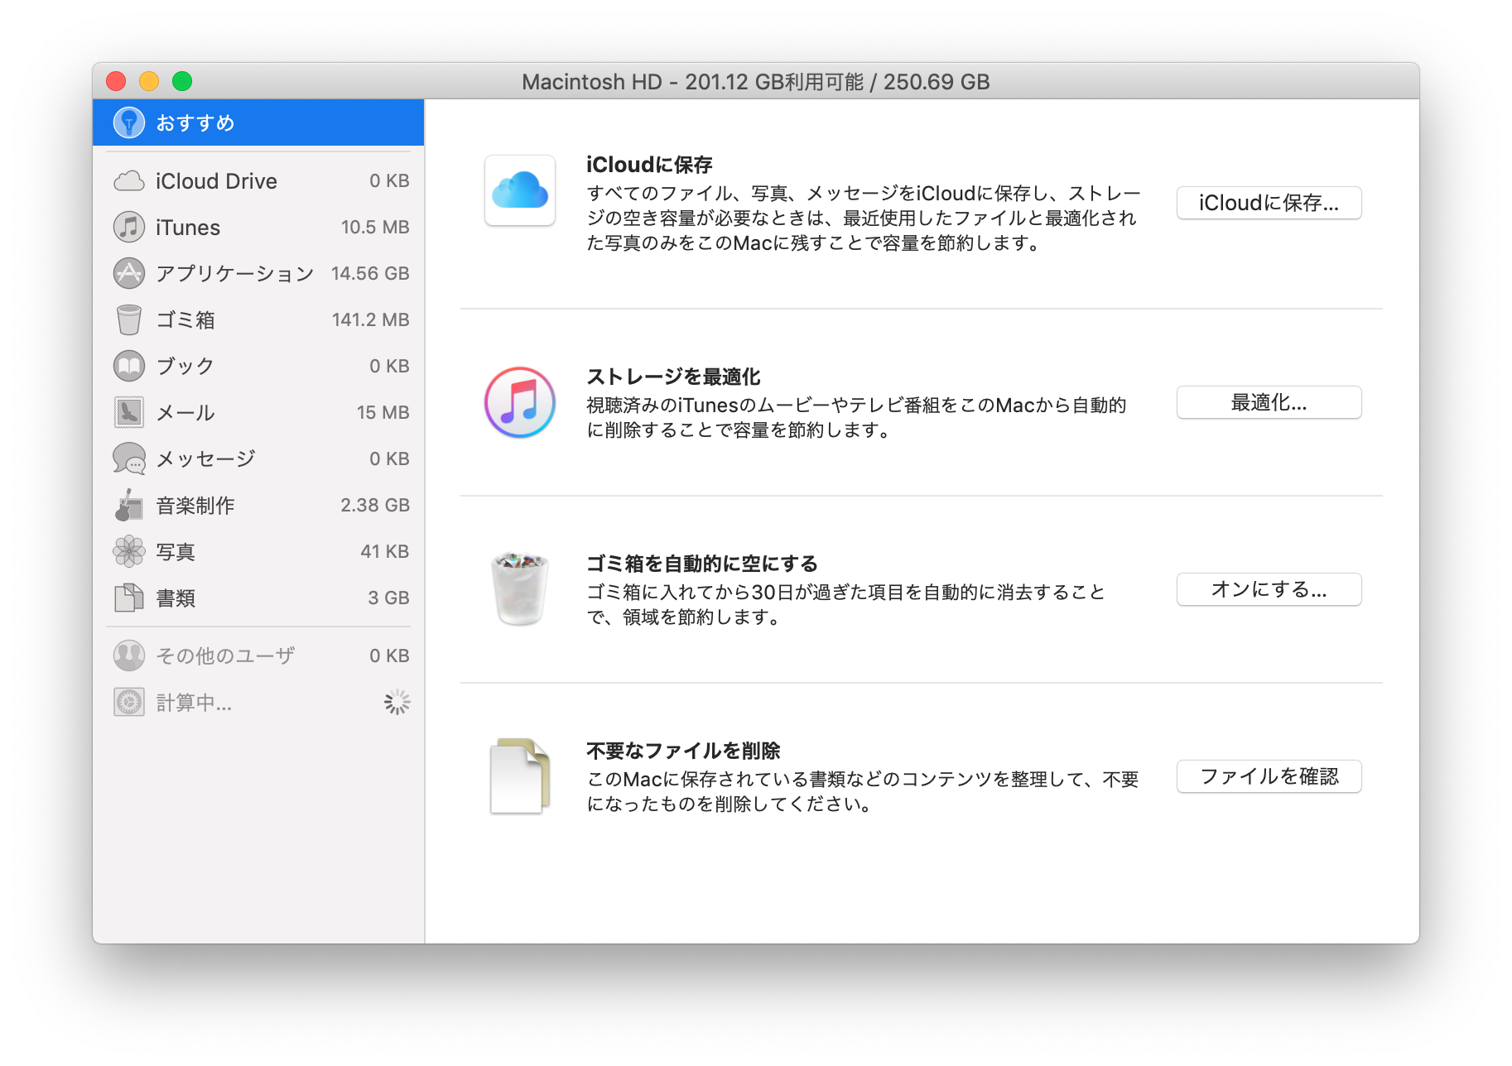Click the ブック open book icon

(129, 366)
